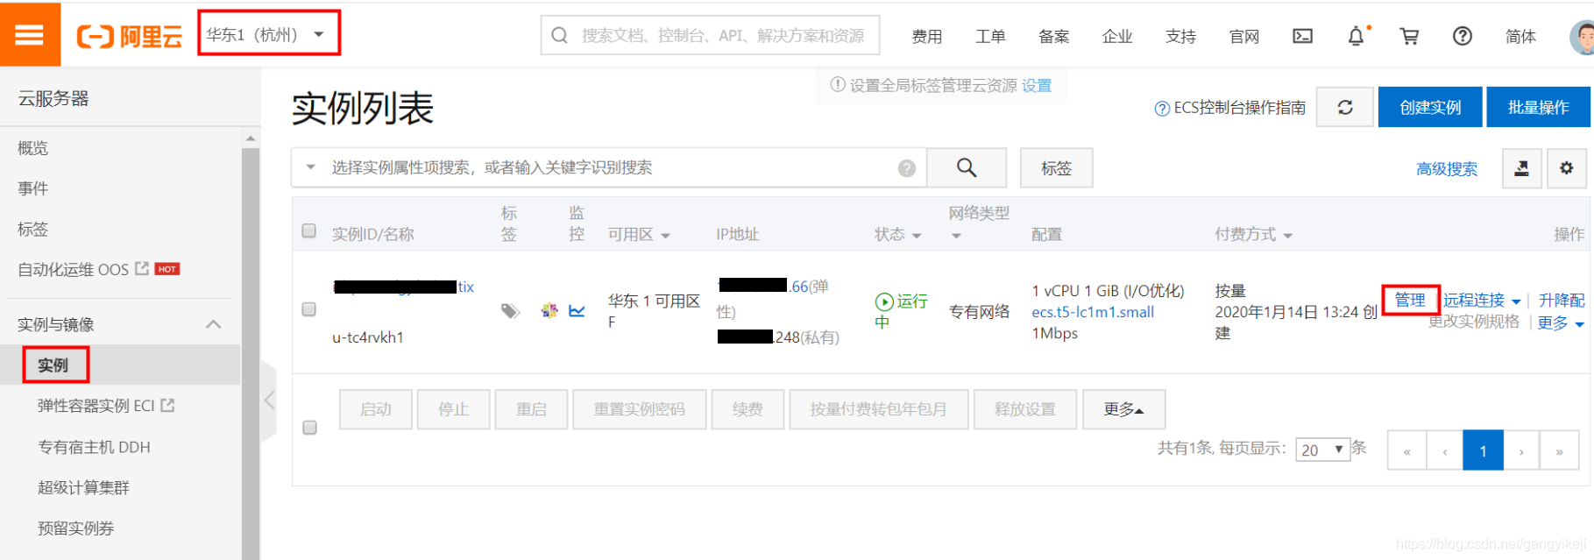Open the search attribute selector dropdown

click(310, 167)
